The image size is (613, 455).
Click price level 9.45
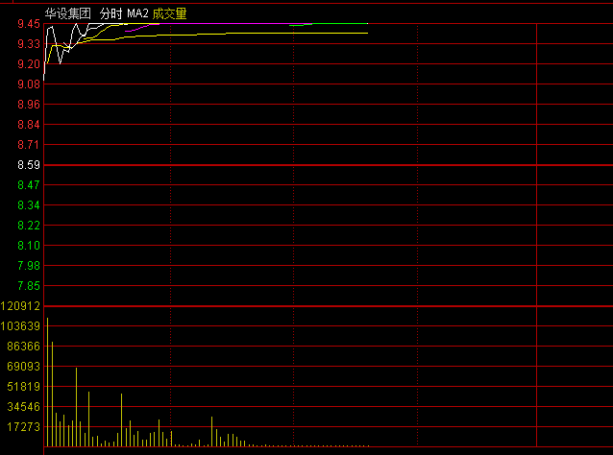[x=29, y=24]
